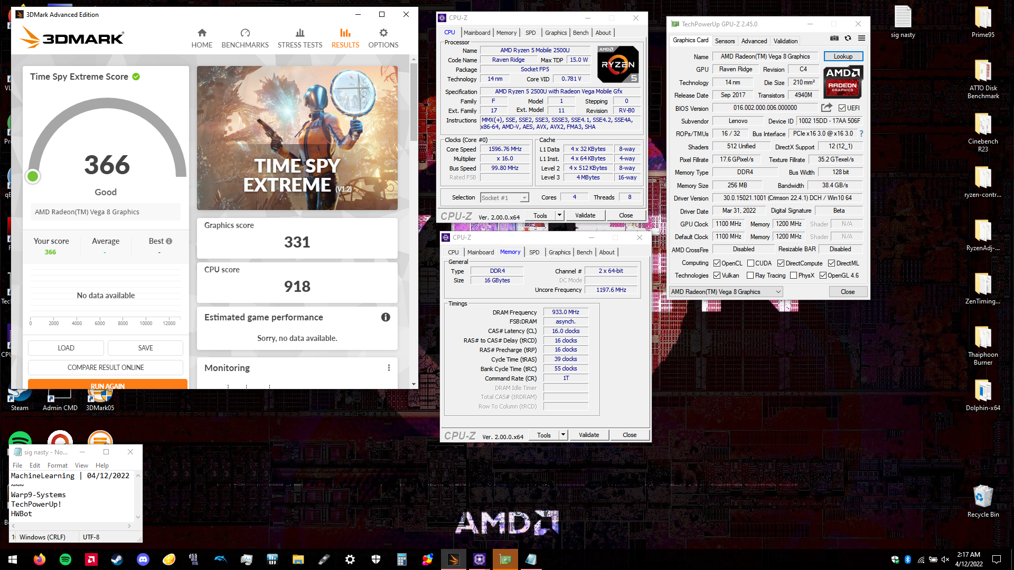The width and height of the screenshot is (1014, 570).
Task: Click COMPARE RESULT ONLINE in 3DMark
Action: (x=106, y=367)
